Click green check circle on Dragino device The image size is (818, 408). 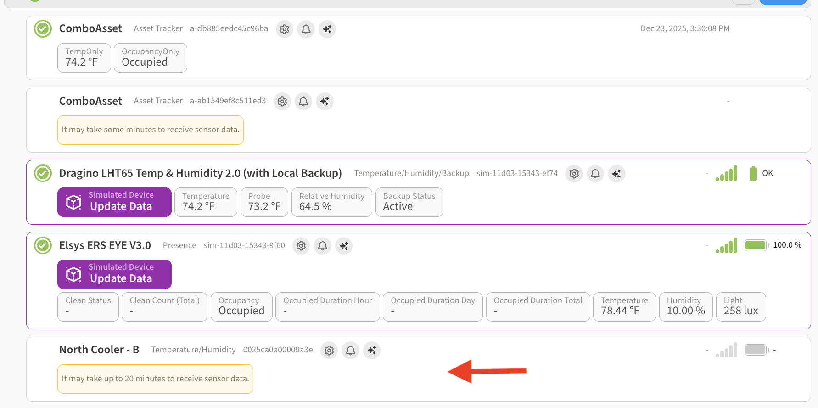[x=43, y=174]
